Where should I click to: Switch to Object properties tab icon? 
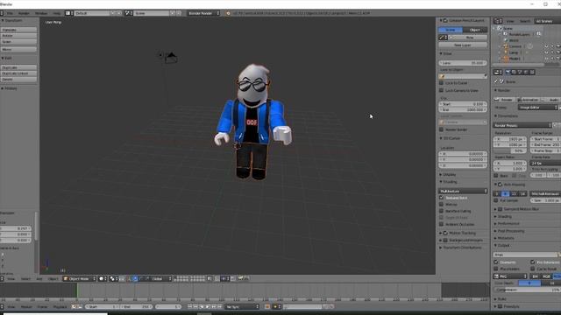click(532, 72)
